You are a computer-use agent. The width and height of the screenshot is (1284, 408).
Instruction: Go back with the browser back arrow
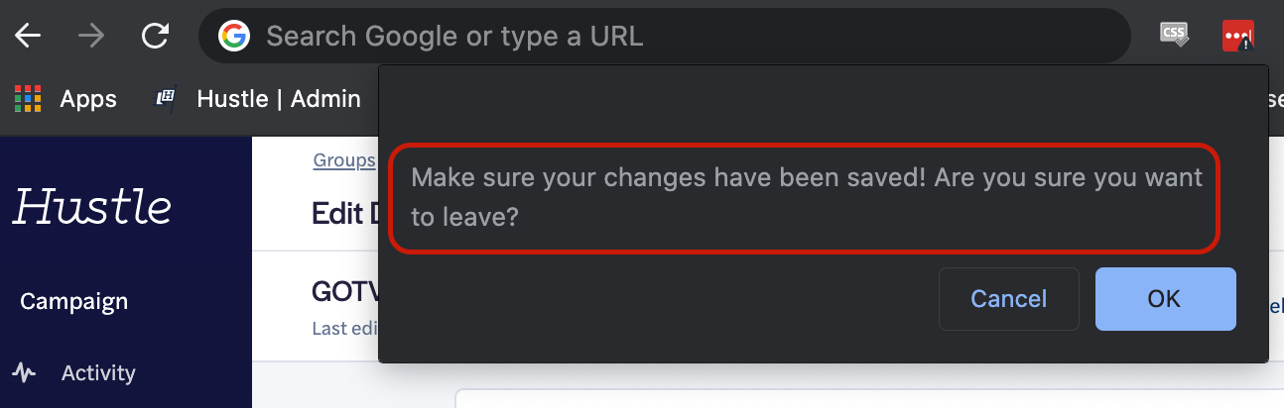[28, 37]
